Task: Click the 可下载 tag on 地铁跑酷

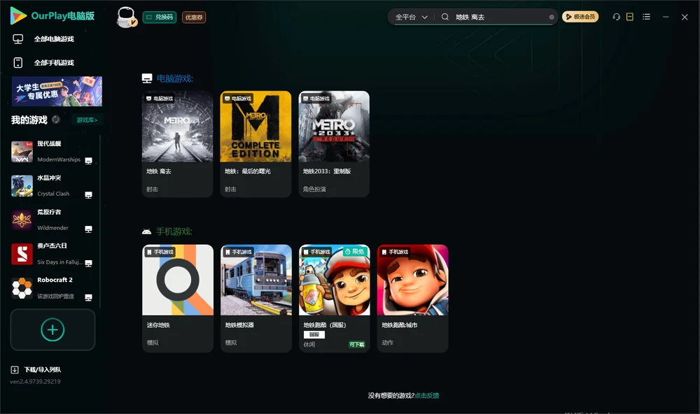Action: tap(357, 344)
